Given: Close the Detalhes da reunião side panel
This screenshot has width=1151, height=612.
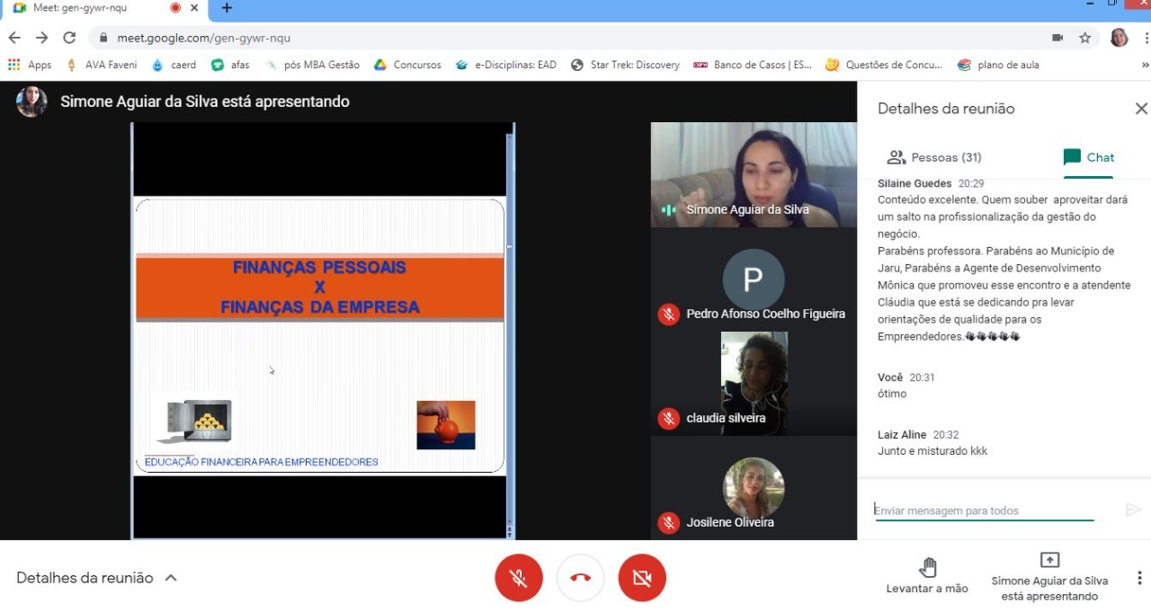Looking at the screenshot, I should (1140, 109).
